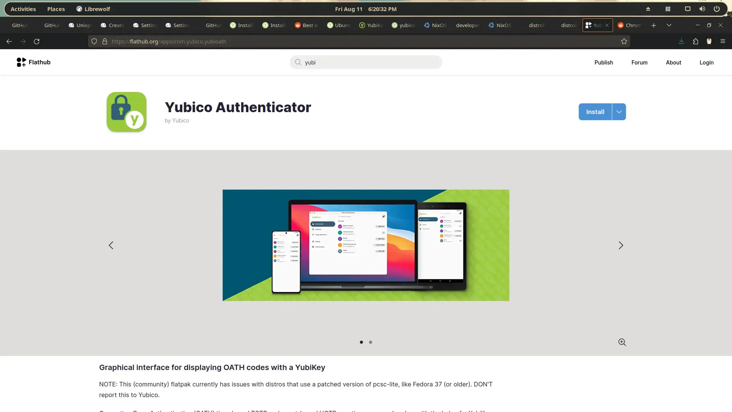Open the hamburger application menu
Viewport: 732px width, 412px height.
[723, 42]
